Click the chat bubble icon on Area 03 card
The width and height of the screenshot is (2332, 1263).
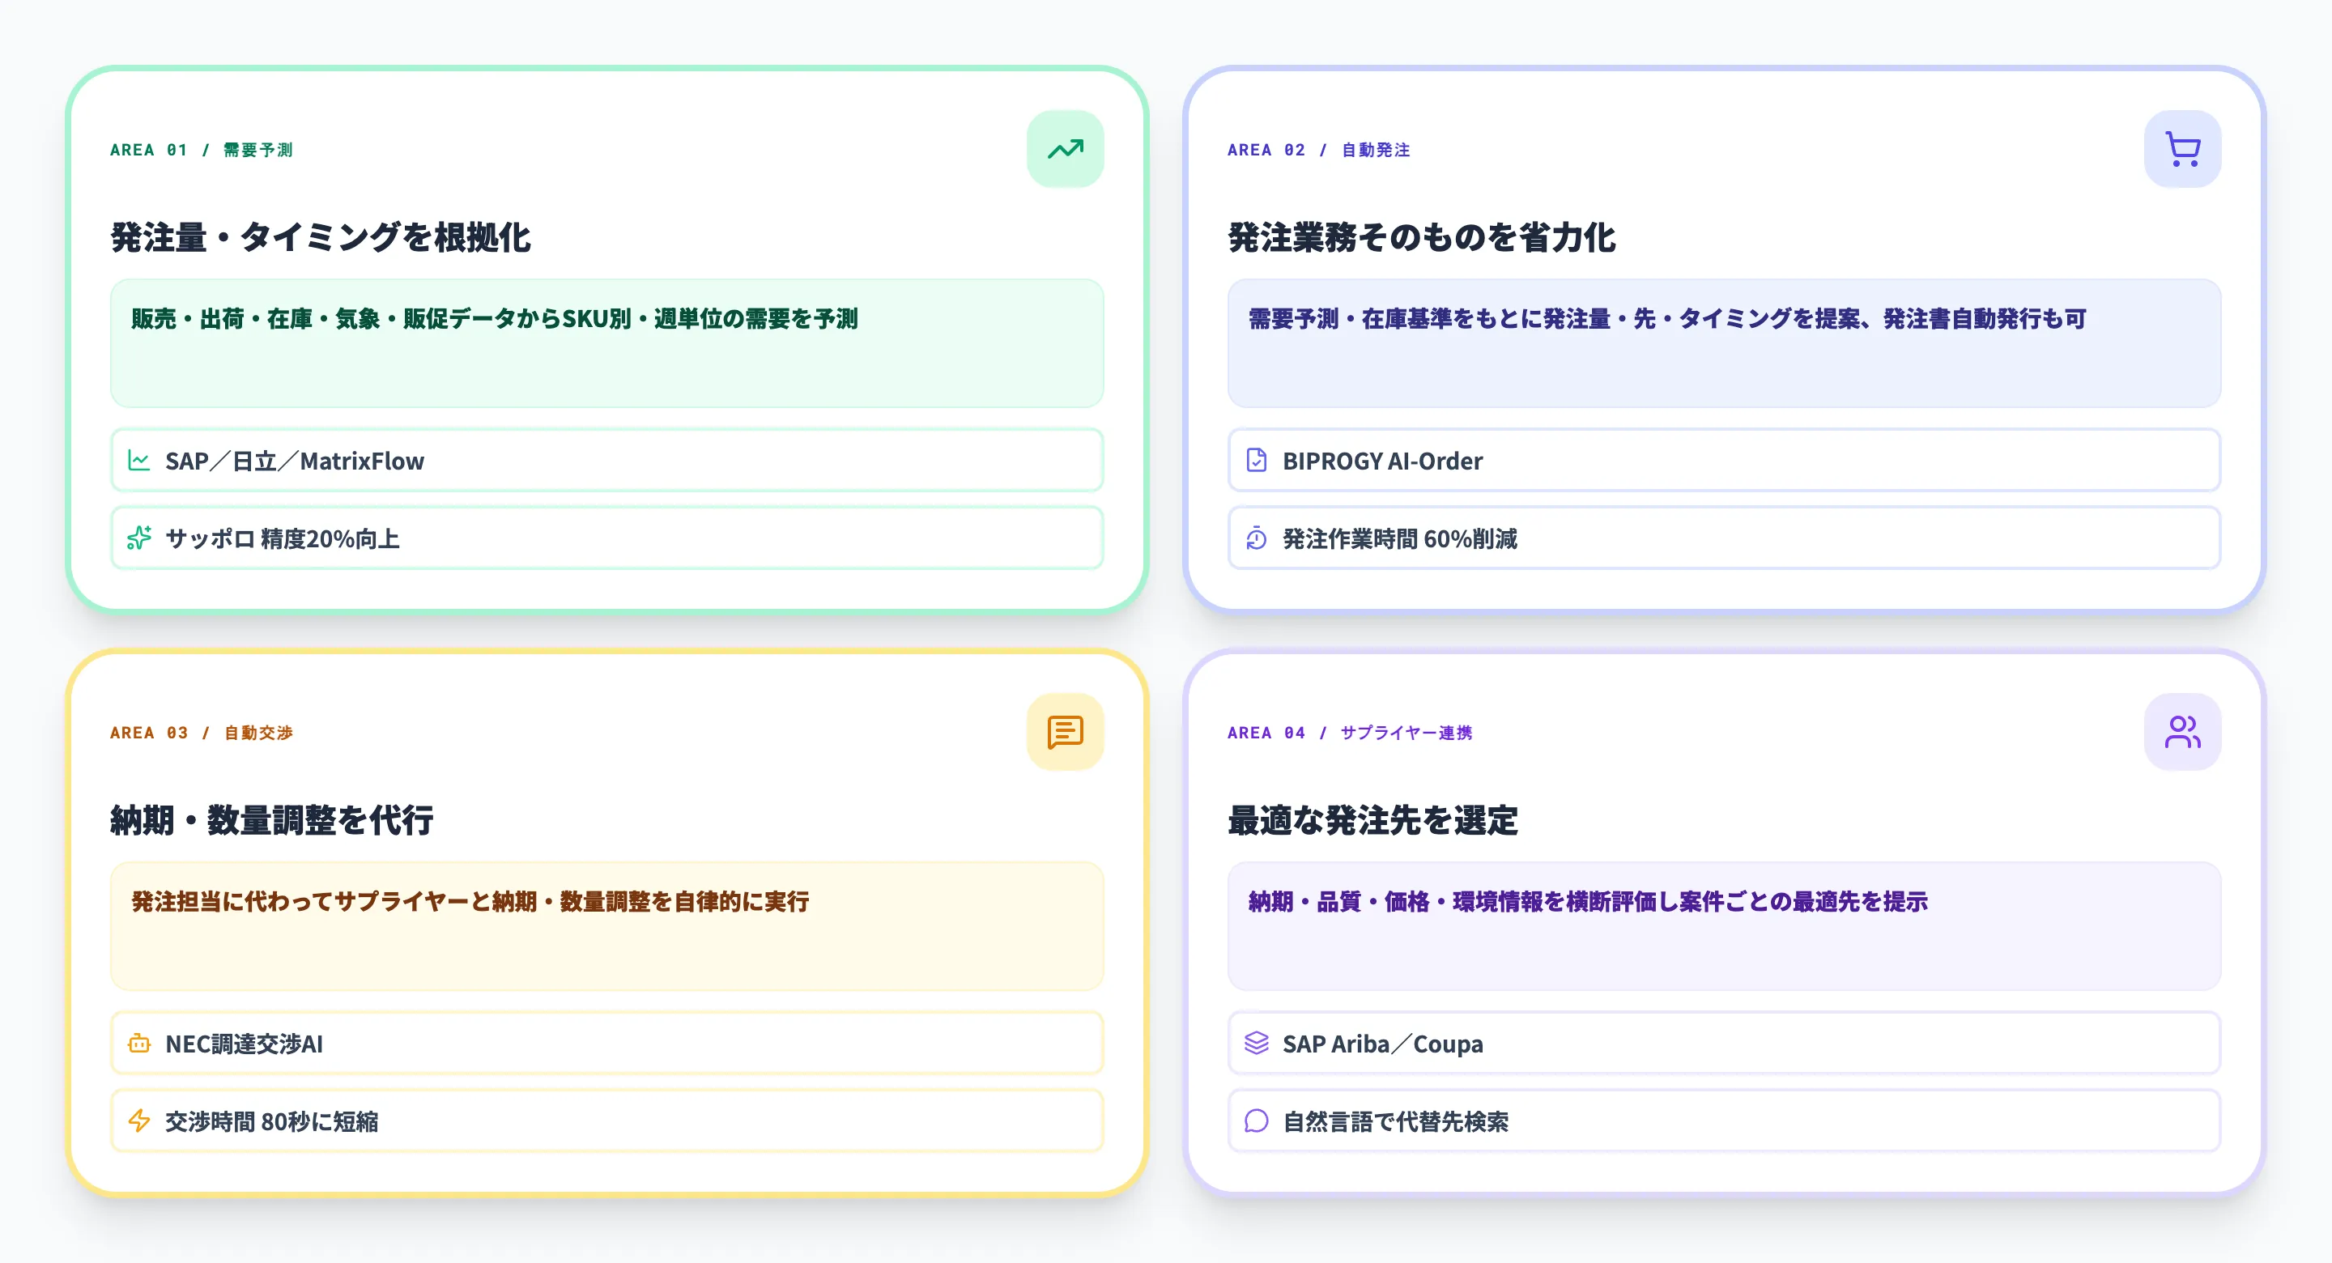coord(1066,732)
